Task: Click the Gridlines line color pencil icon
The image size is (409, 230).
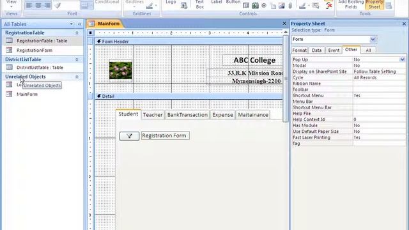Action: tap(150, 6)
